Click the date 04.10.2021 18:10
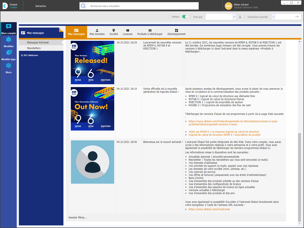 pyautogui.click(x=127, y=88)
